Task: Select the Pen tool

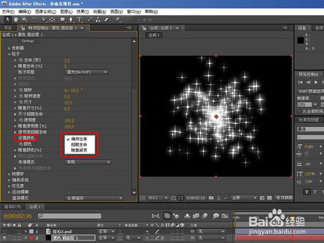Action: tap(71, 20)
